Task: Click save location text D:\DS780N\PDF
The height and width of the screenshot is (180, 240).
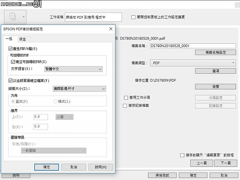Action: (x=163, y=80)
